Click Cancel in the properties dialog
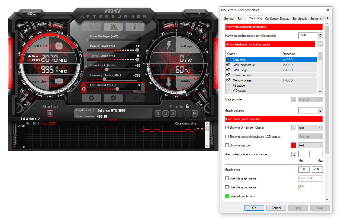The width and height of the screenshot is (338, 219). pyautogui.click(x=276, y=208)
